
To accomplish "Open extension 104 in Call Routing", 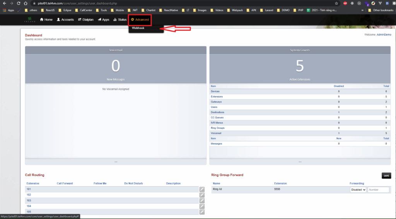I will (x=29, y=206).
